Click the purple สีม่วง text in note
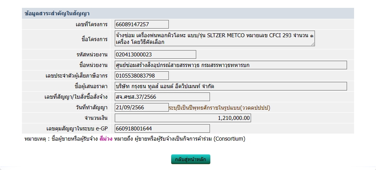 tap(106, 139)
